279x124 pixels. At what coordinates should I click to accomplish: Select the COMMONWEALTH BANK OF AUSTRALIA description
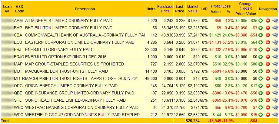click(85, 35)
